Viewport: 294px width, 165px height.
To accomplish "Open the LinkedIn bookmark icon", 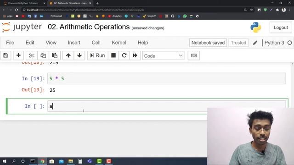I will tap(41, 16).
